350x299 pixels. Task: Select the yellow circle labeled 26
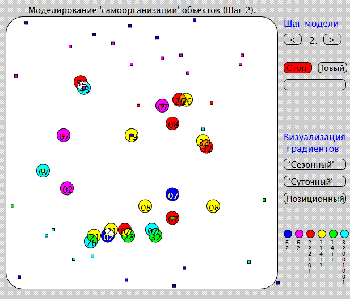187,100
